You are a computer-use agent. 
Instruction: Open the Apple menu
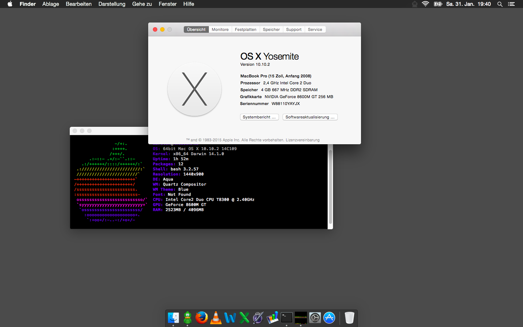[10, 4]
